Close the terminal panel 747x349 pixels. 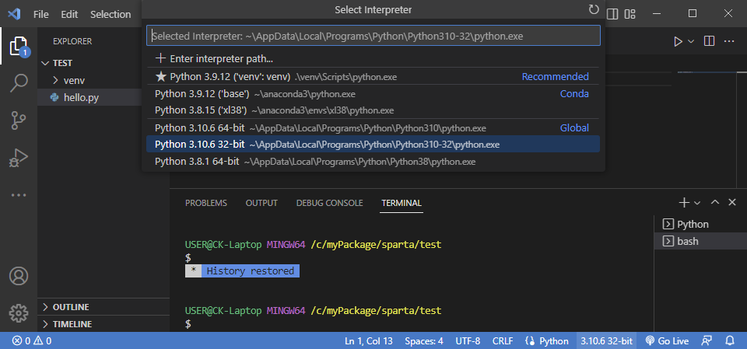(x=732, y=202)
